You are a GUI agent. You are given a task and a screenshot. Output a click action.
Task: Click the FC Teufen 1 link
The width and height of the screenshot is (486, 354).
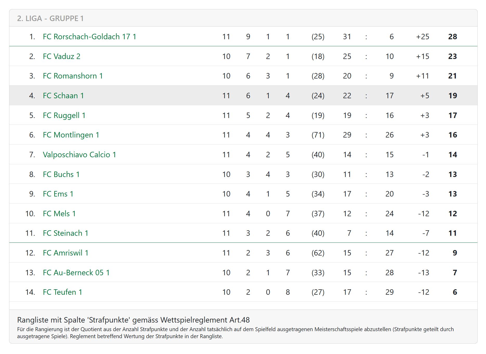click(62, 292)
